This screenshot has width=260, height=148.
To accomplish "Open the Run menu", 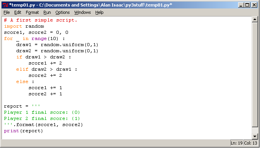I will tap(47, 12).
